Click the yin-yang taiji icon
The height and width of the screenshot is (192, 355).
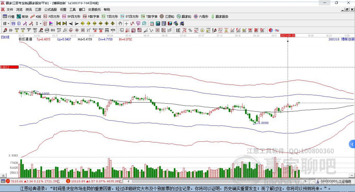[x=271, y=30]
